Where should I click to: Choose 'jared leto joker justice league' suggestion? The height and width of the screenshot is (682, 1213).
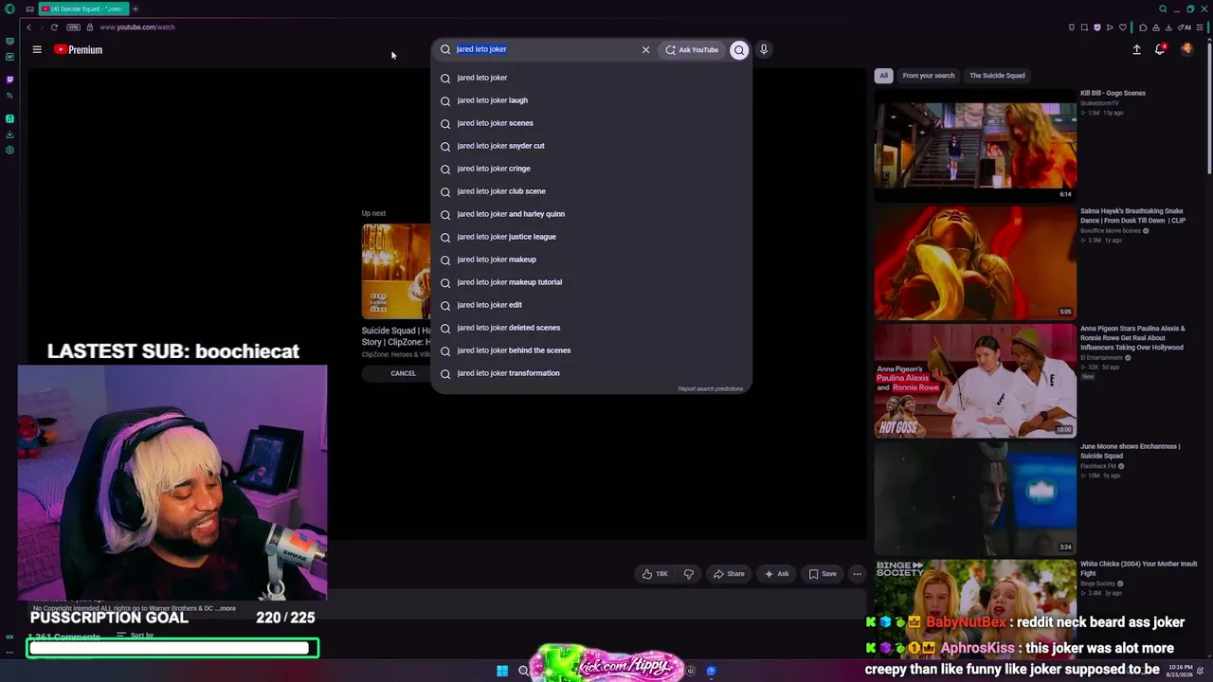coord(591,237)
